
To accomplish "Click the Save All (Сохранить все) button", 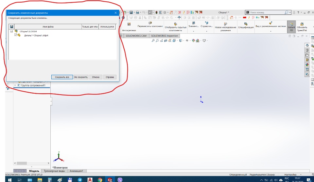I will click(62, 77).
